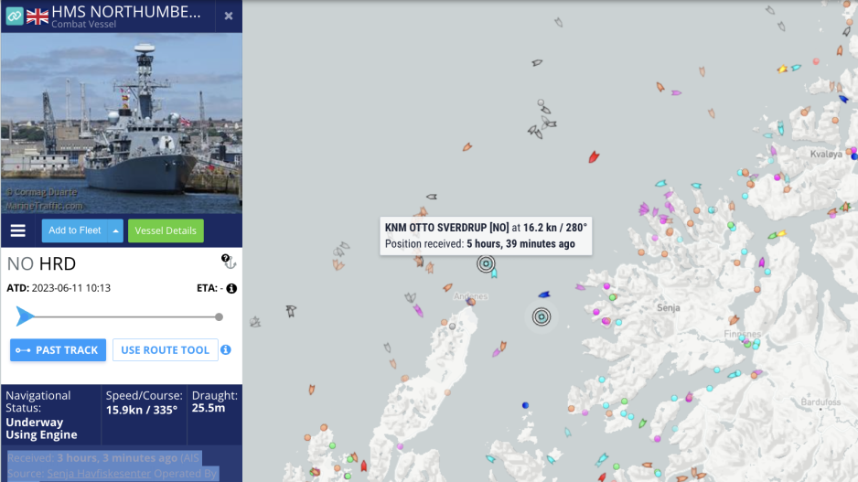Open the Senja Havfiskesenter source link
The height and width of the screenshot is (482, 858).
99,473
